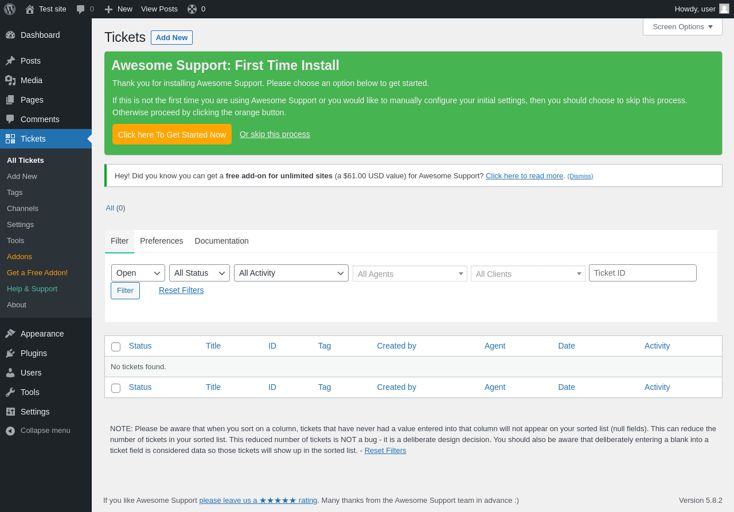Sort by Title column in header

click(213, 346)
